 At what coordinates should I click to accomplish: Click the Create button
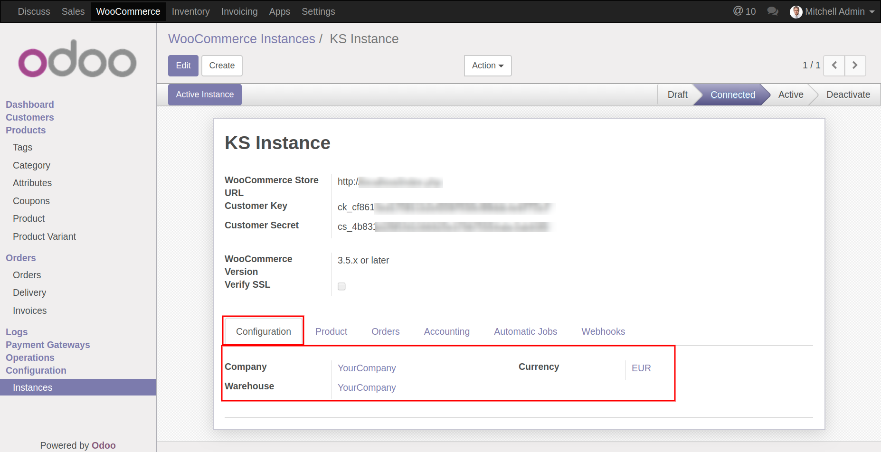coord(222,66)
